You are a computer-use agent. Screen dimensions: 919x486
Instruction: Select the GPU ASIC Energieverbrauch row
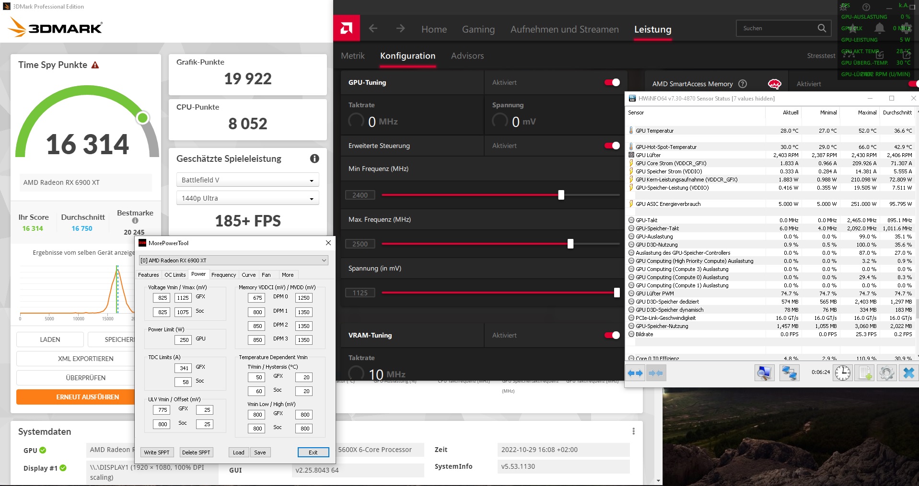click(770, 204)
